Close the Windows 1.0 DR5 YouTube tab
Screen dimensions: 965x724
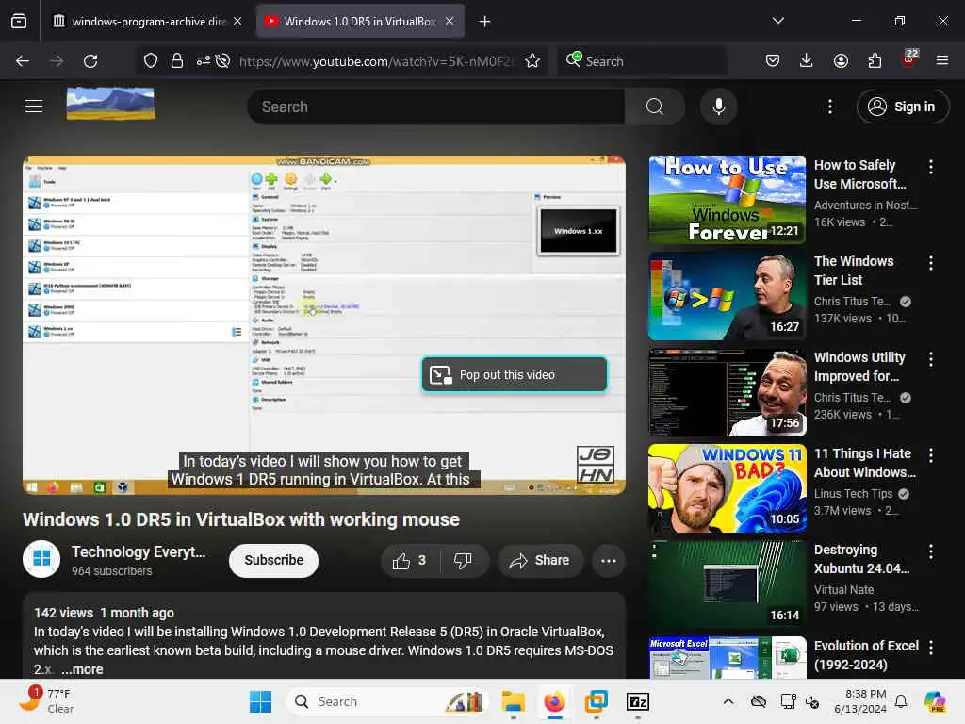pyautogui.click(x=450, y=21)
